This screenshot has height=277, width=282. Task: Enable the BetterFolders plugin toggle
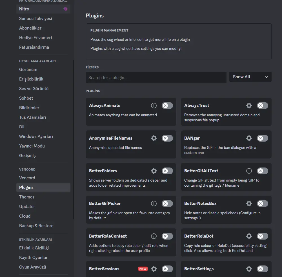167,171
